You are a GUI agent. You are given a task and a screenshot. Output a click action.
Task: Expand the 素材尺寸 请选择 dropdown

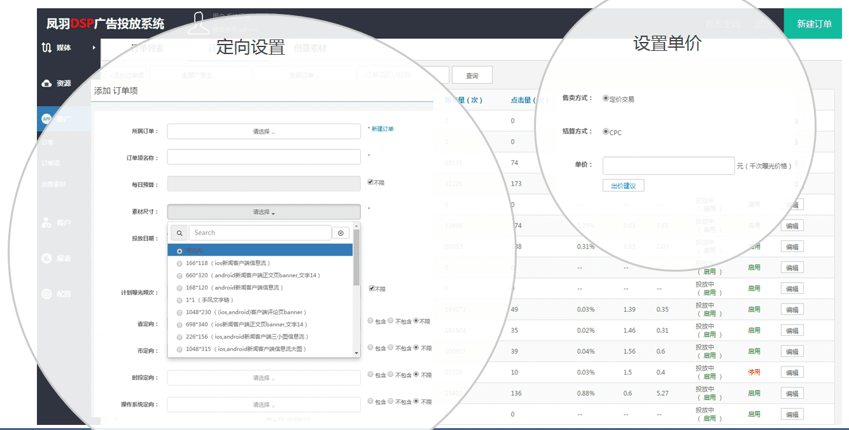[264, 212]
